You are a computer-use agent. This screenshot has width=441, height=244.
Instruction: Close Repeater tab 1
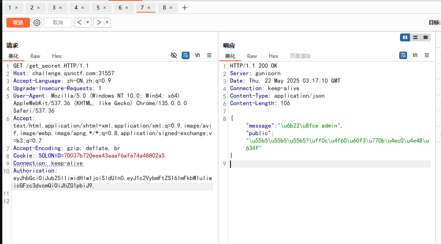(16, 8)
